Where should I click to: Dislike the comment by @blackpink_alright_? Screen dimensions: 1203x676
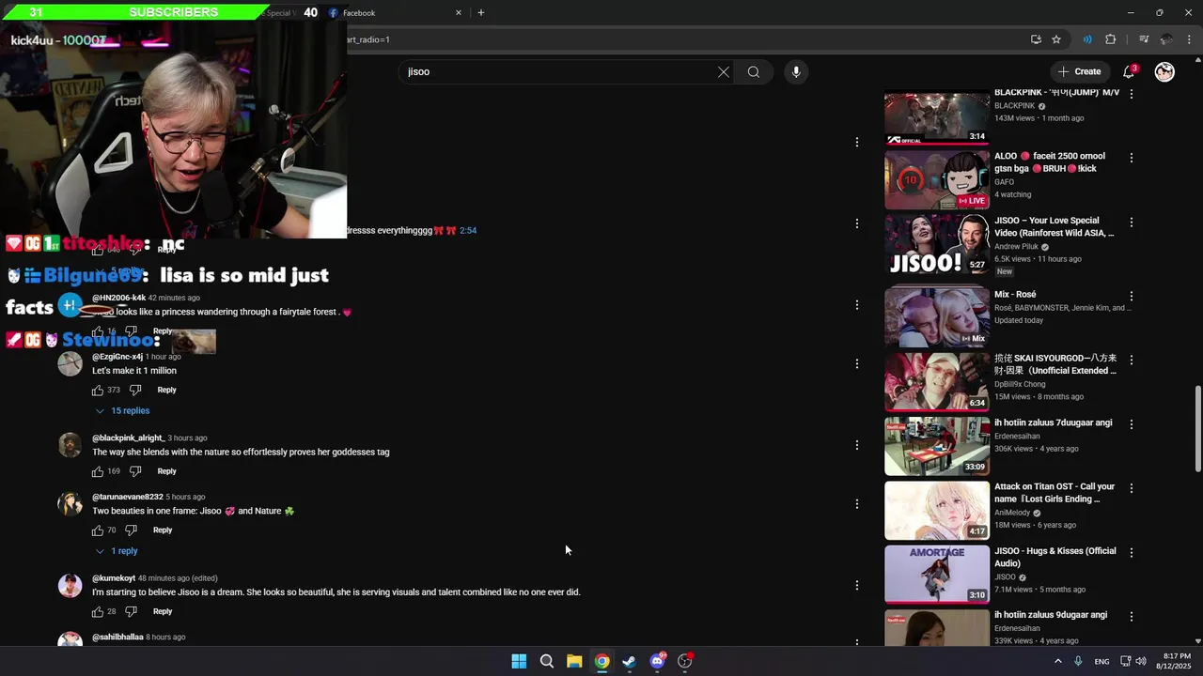135,471
